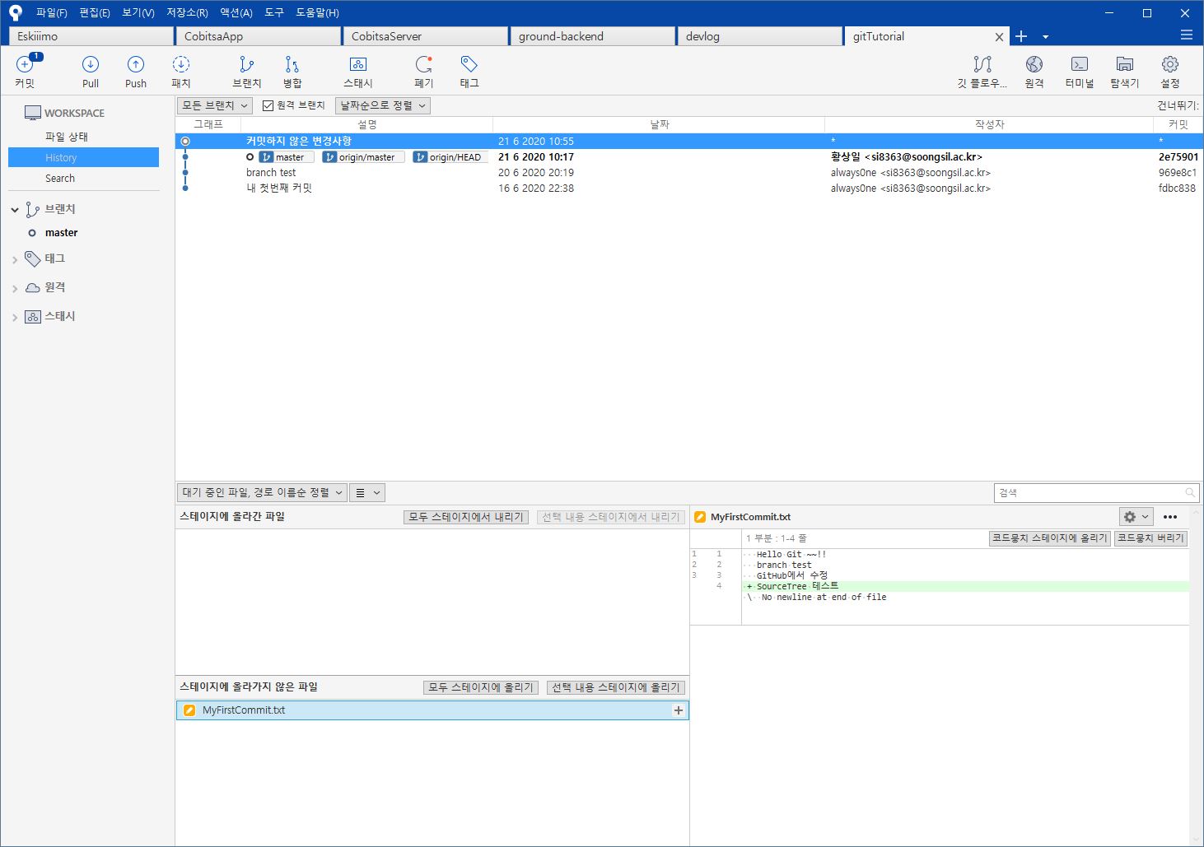The image size is (1204, 847).
Task: Click the search magnifier icon in 검색 box
Action: [1190, 493]
